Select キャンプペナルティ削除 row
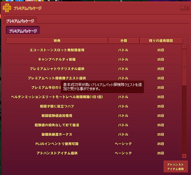The image size is (191, 175). click(94, 59)
